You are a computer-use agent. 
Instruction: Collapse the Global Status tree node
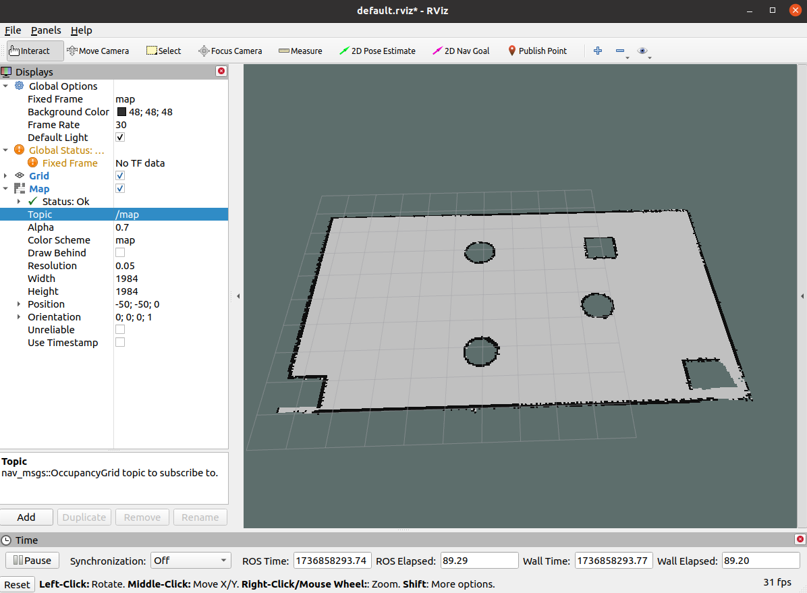[x=5, y=150]
